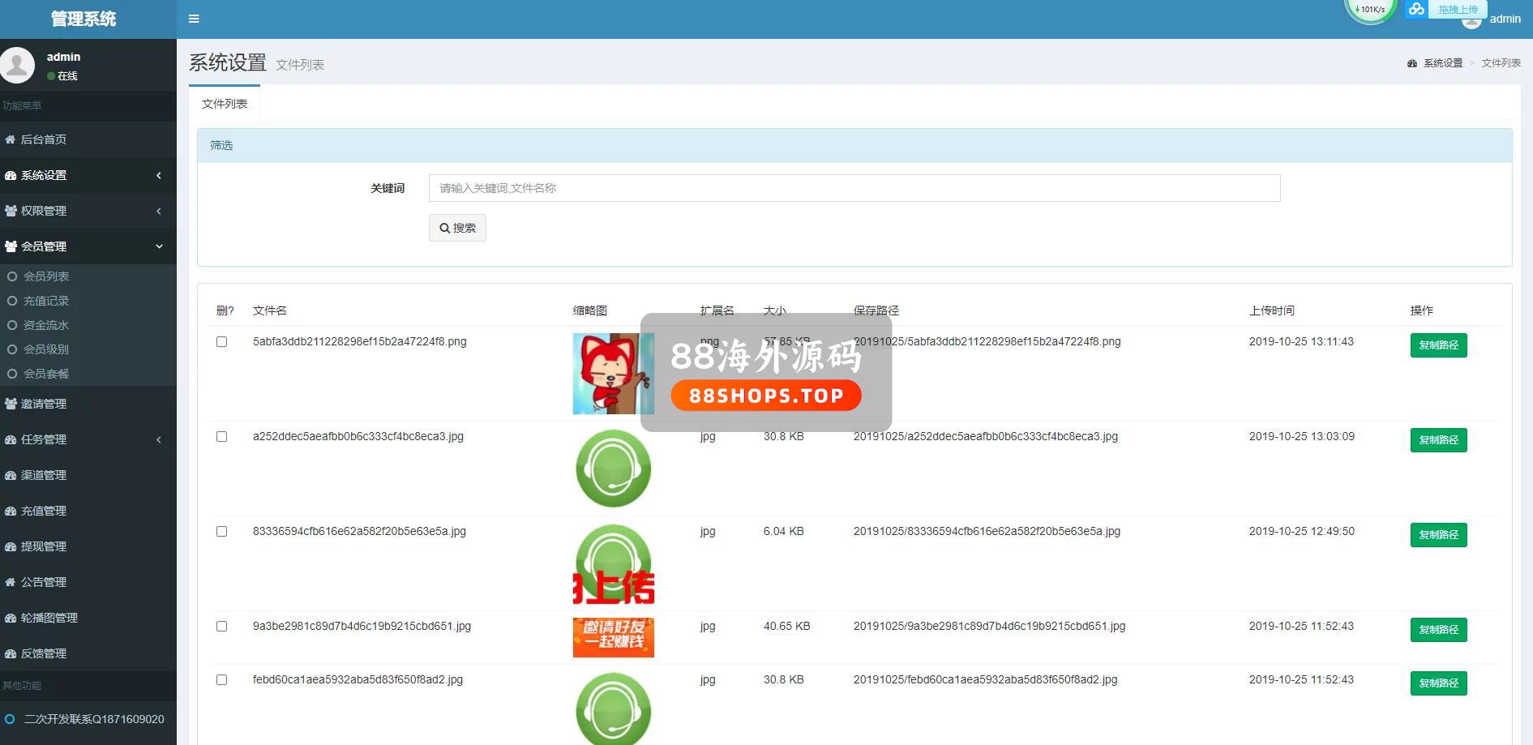This screenshot has height=745, width=1533.
Task: Click the icon beside 公告管理
Action: pyautogui.click(x=11, y=582)
